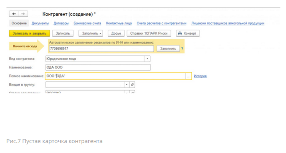286x153 pixels.
Task: Click the INN autofill input field
Action: (x=102, y=49)
